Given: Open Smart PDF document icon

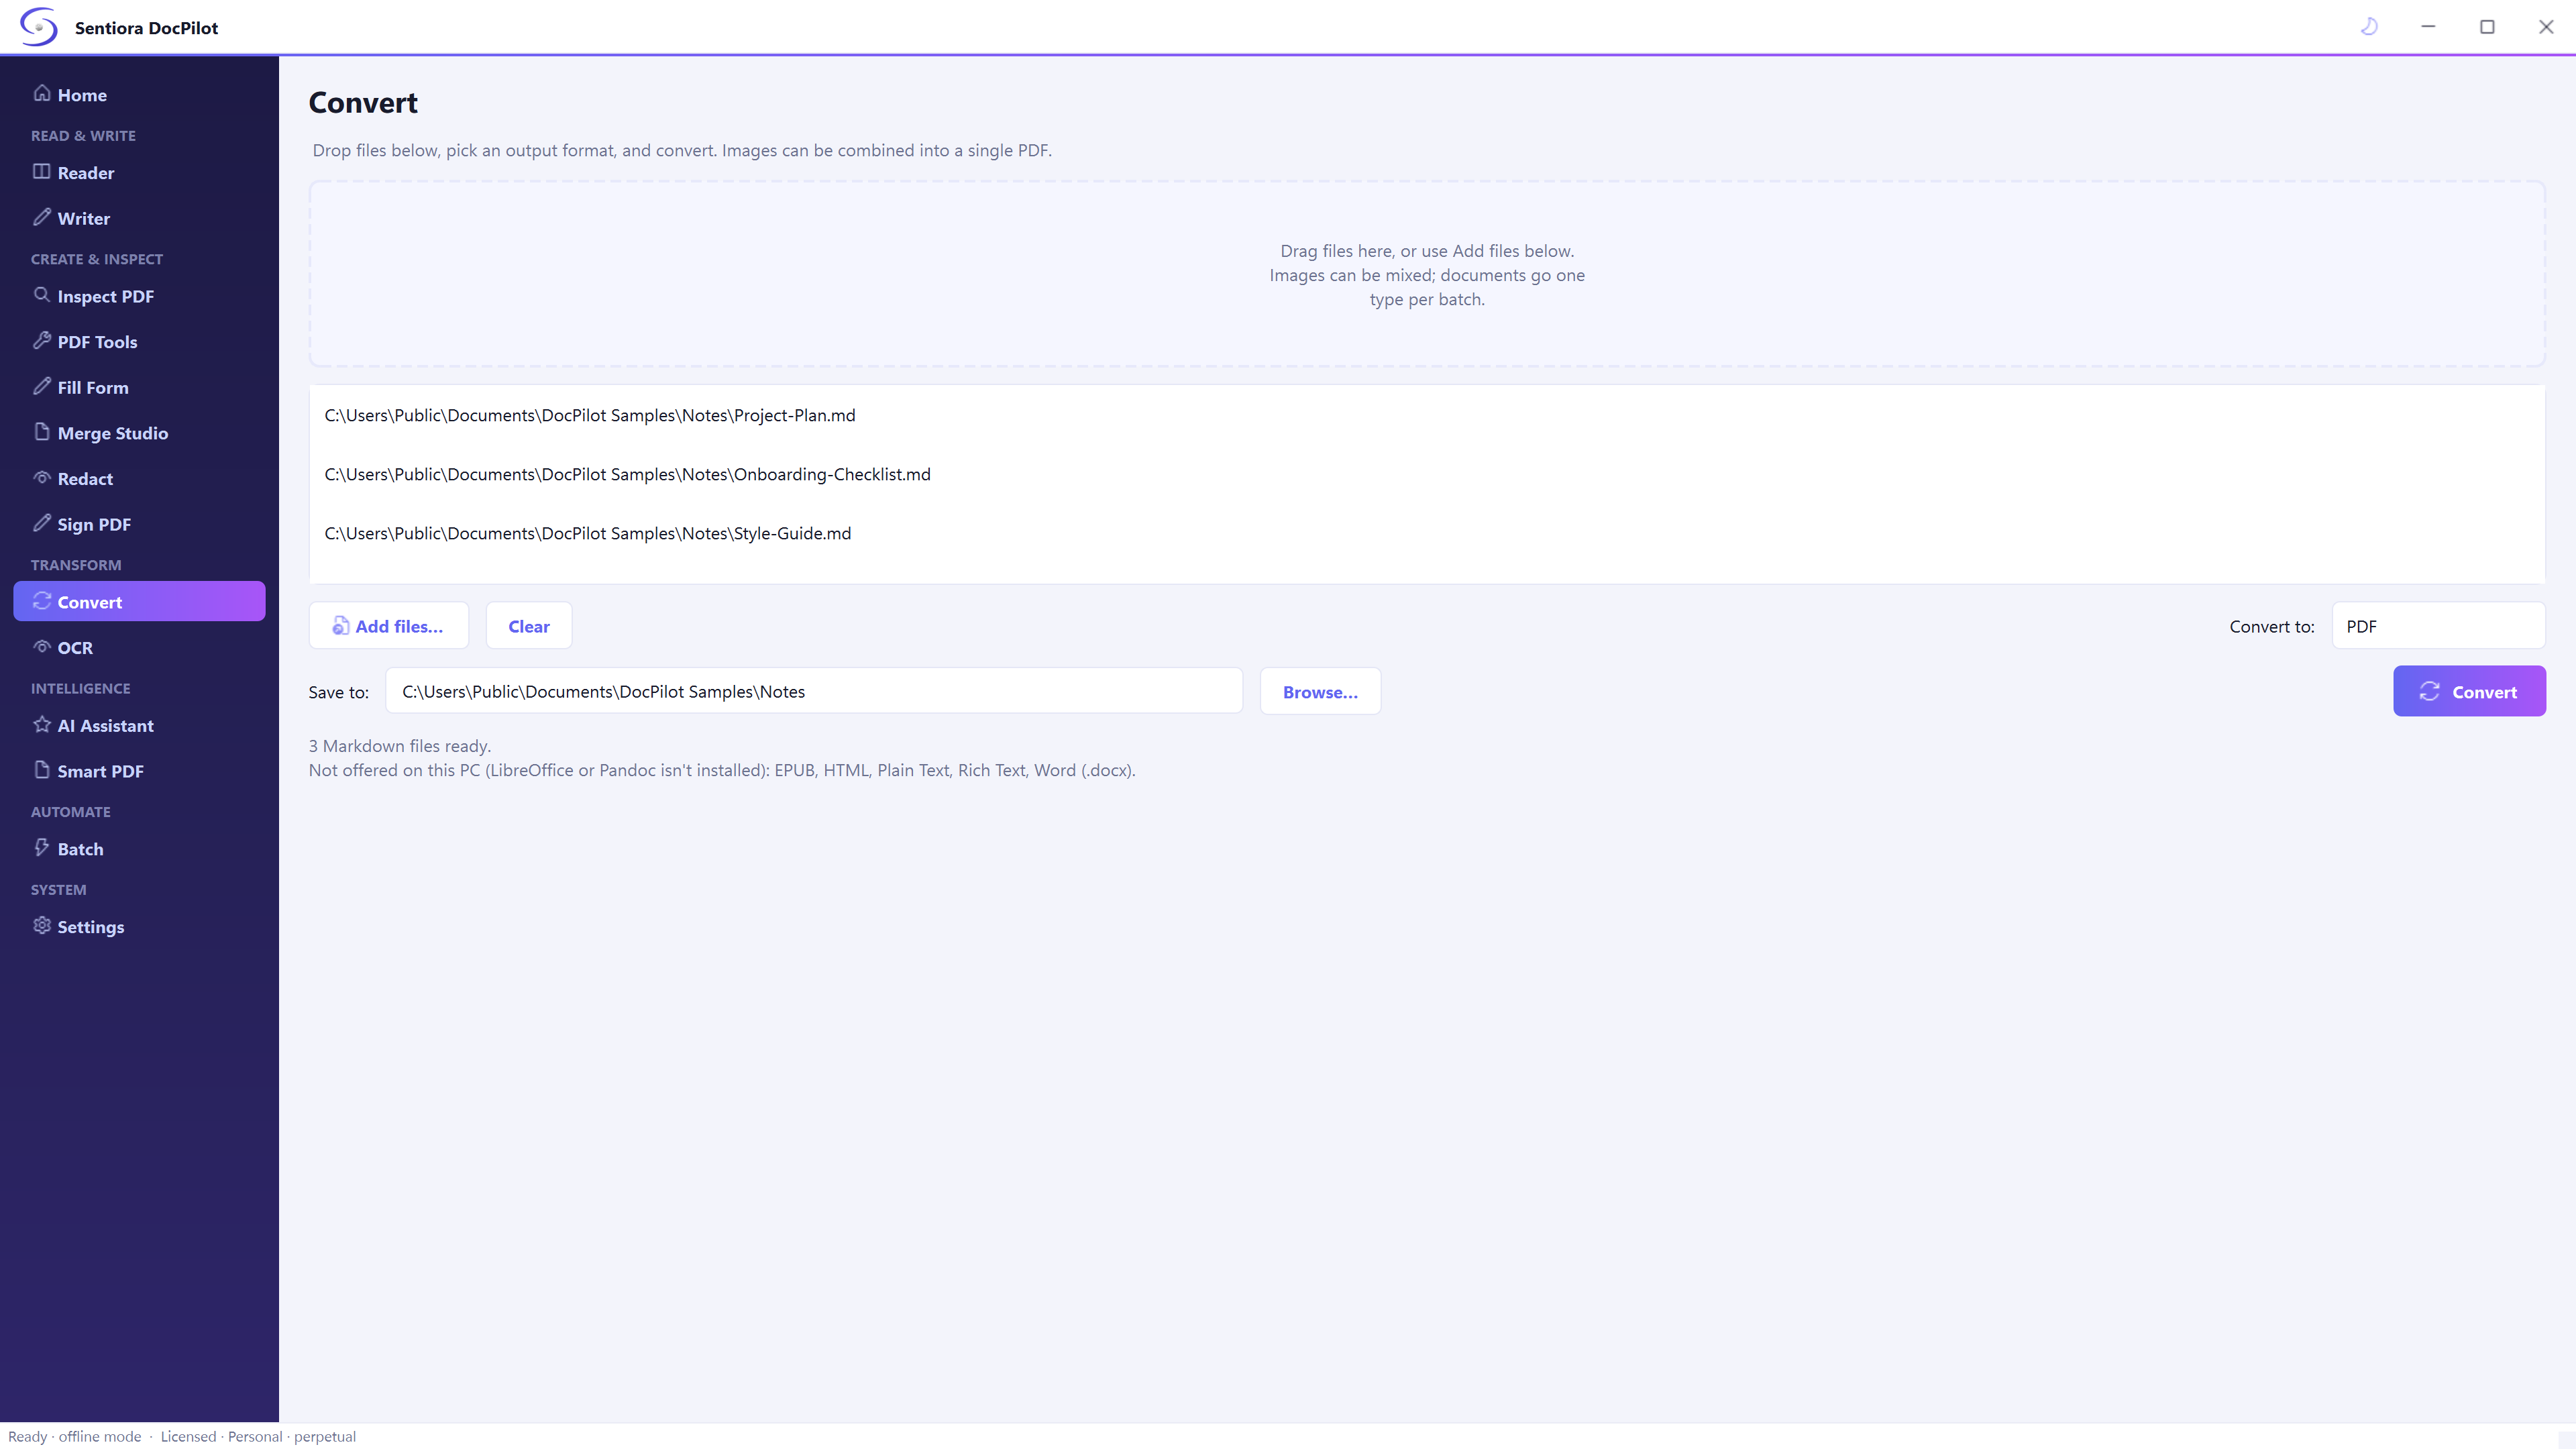Looking at the screenshot, I should point(42,770).
